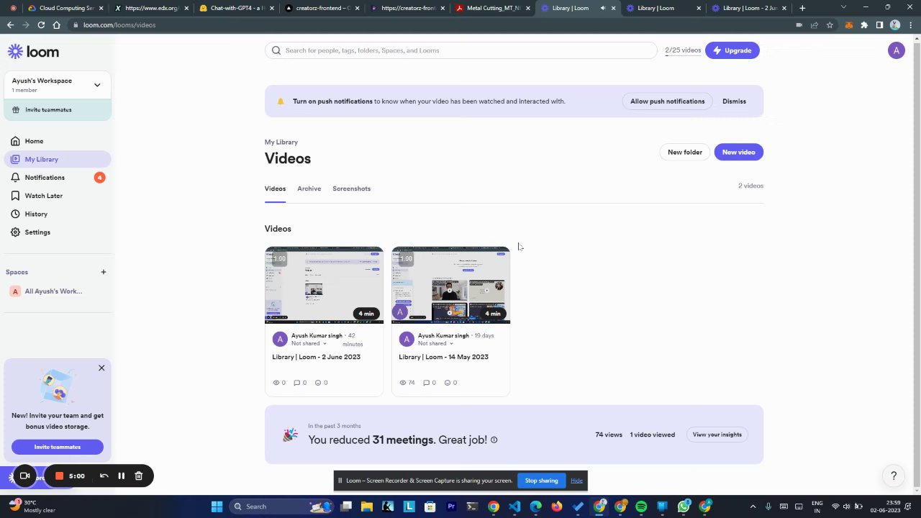Expand Not shared dropdown on 2 June video

(x=309, y=343)
